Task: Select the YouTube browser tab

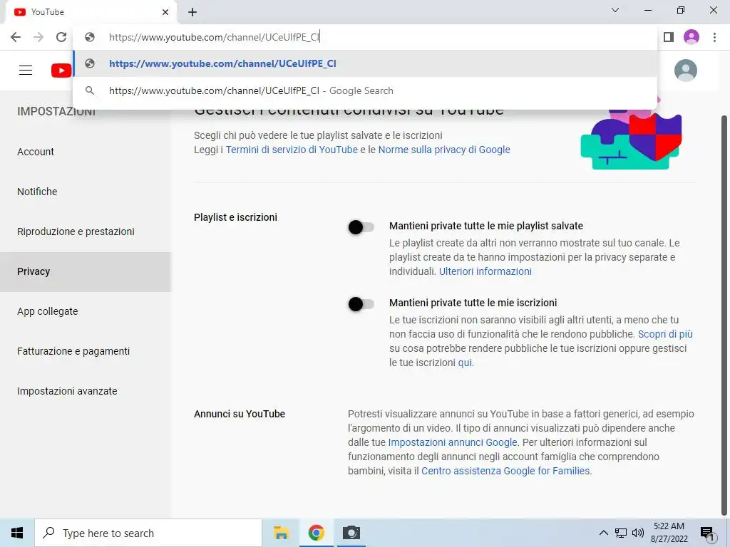Action: point(91,12)
